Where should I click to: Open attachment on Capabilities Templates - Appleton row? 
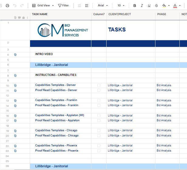(15, 116)
